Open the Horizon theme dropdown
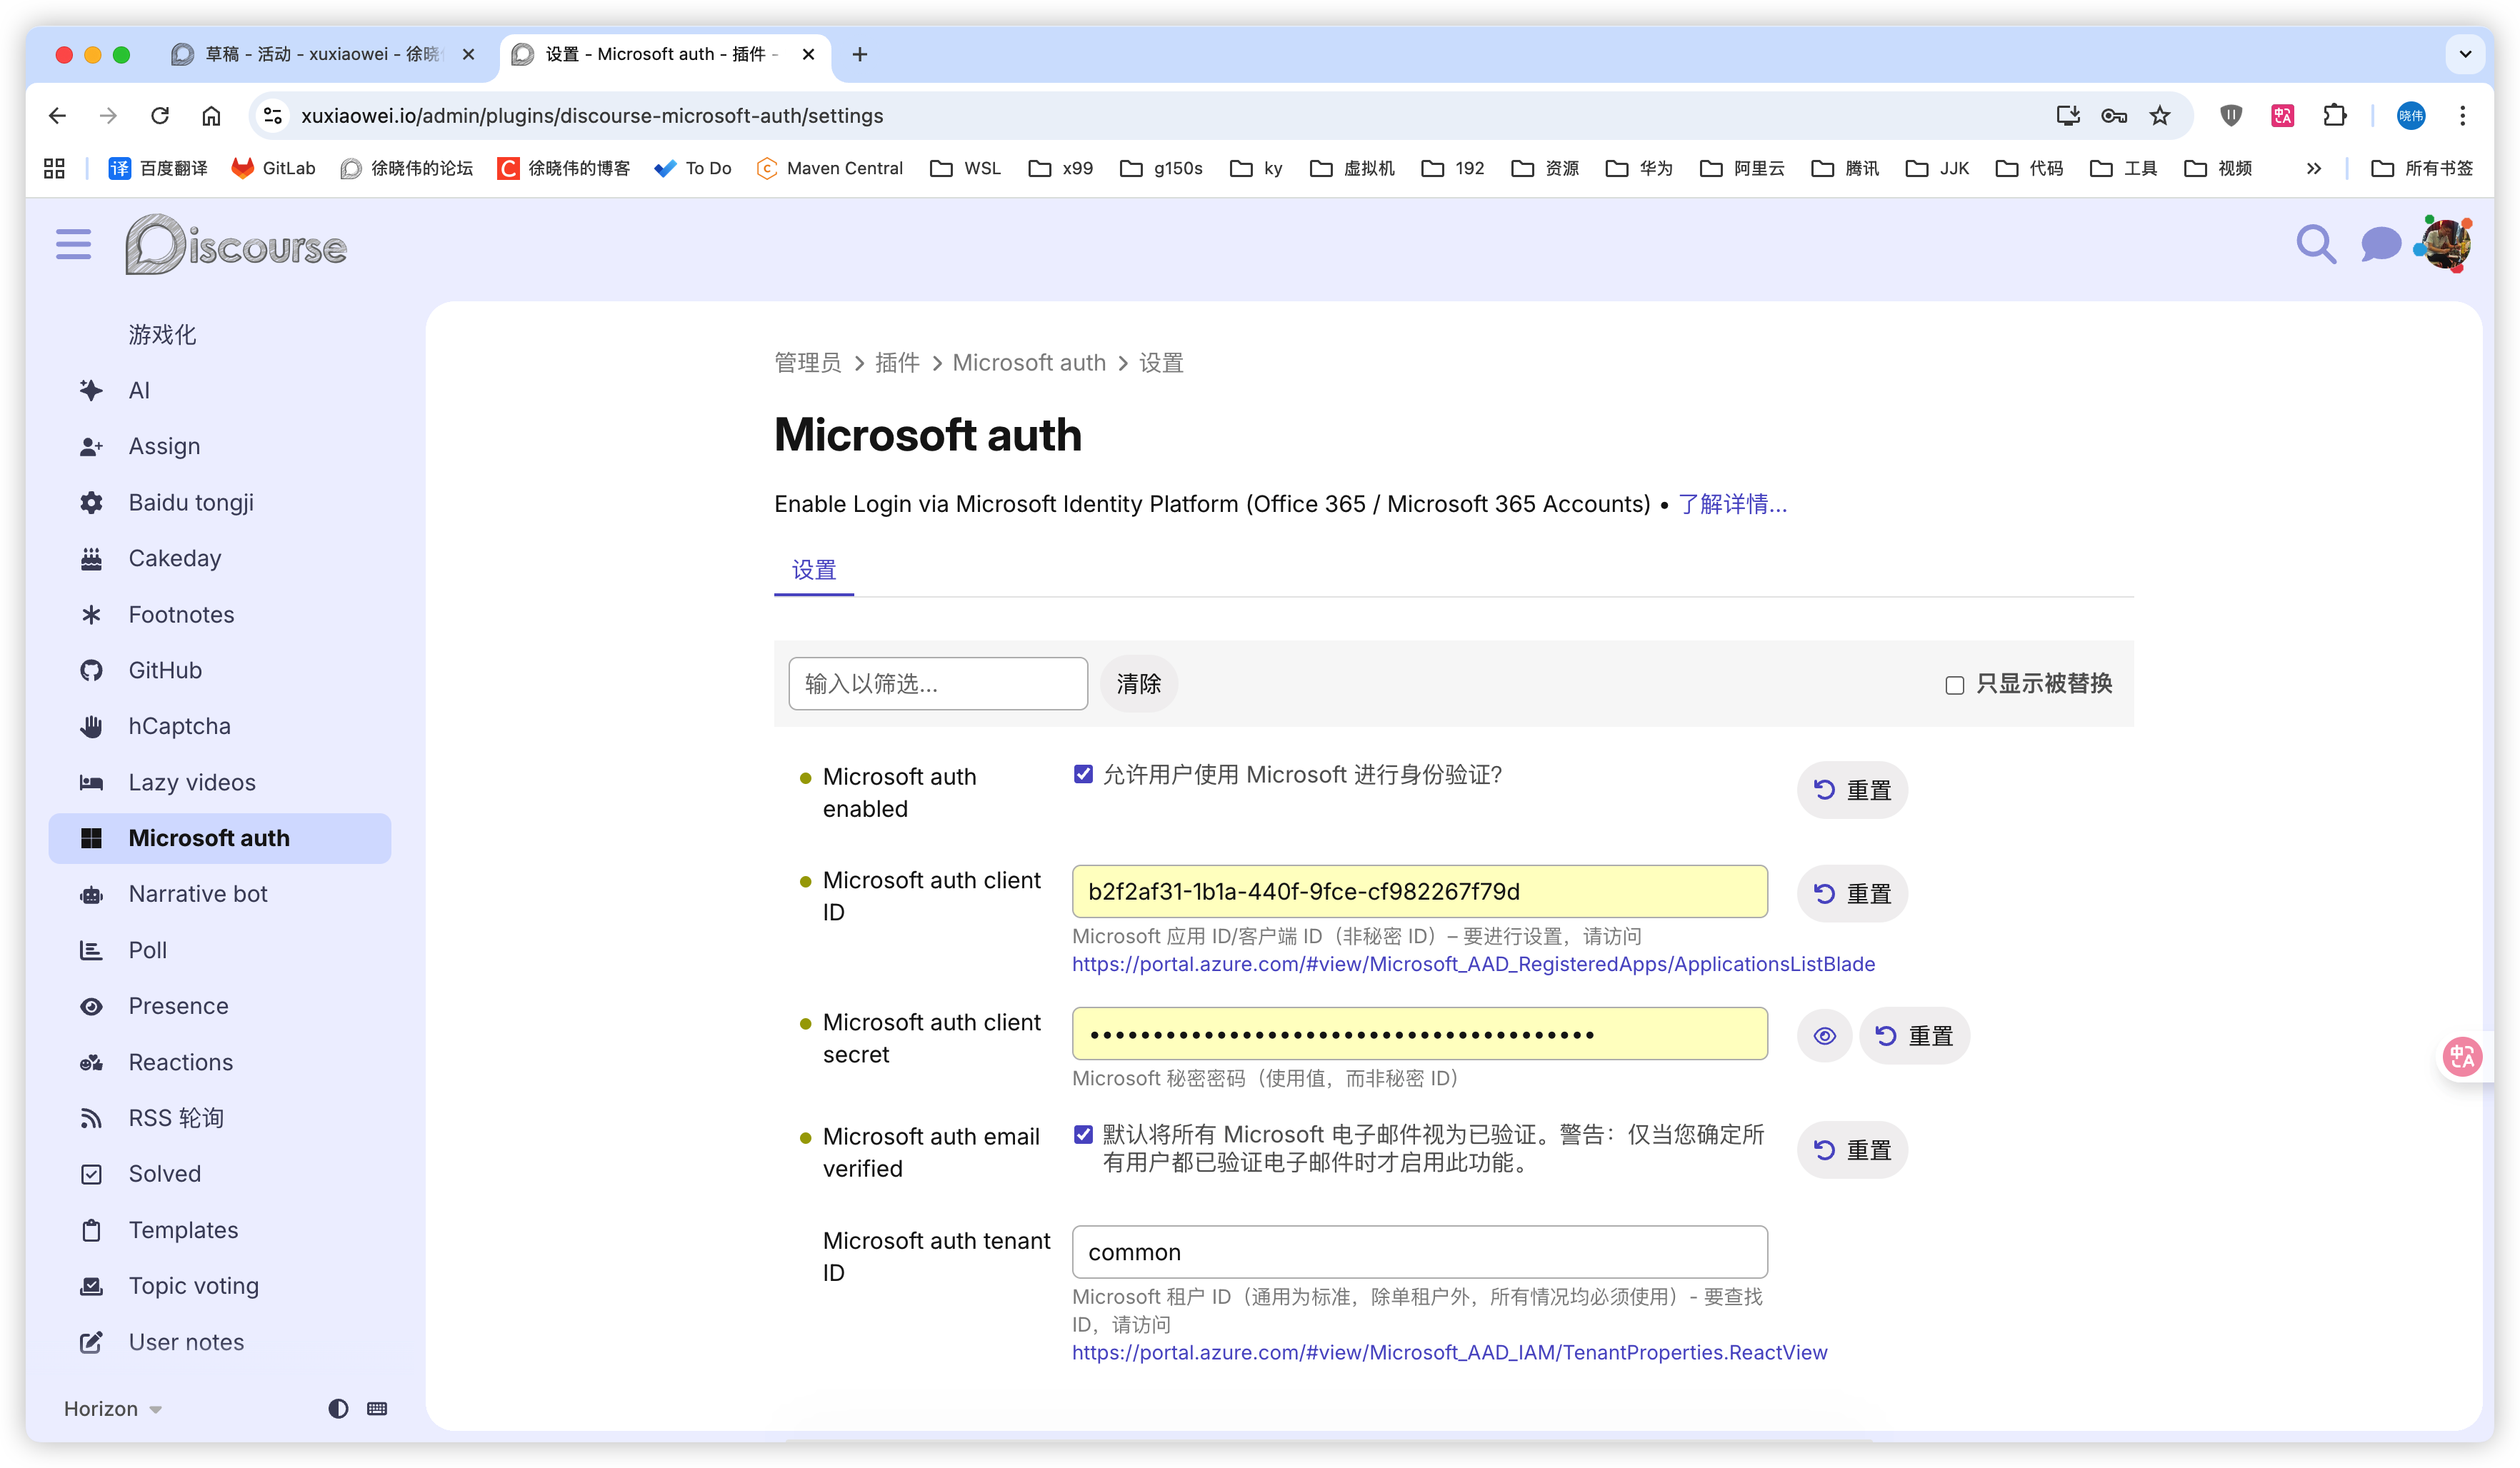The image size is (2520, 1468). pos(113,1408)
